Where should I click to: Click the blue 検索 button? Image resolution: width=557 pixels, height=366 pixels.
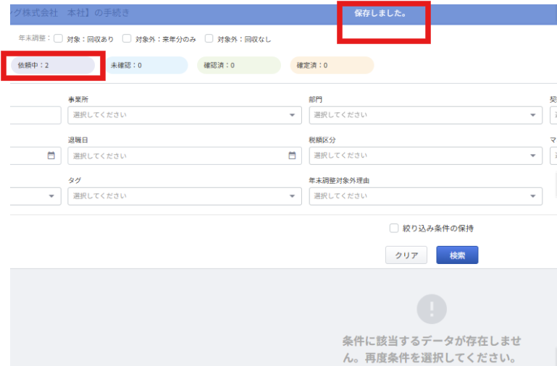pyautogui.click(x=456, y=255)
